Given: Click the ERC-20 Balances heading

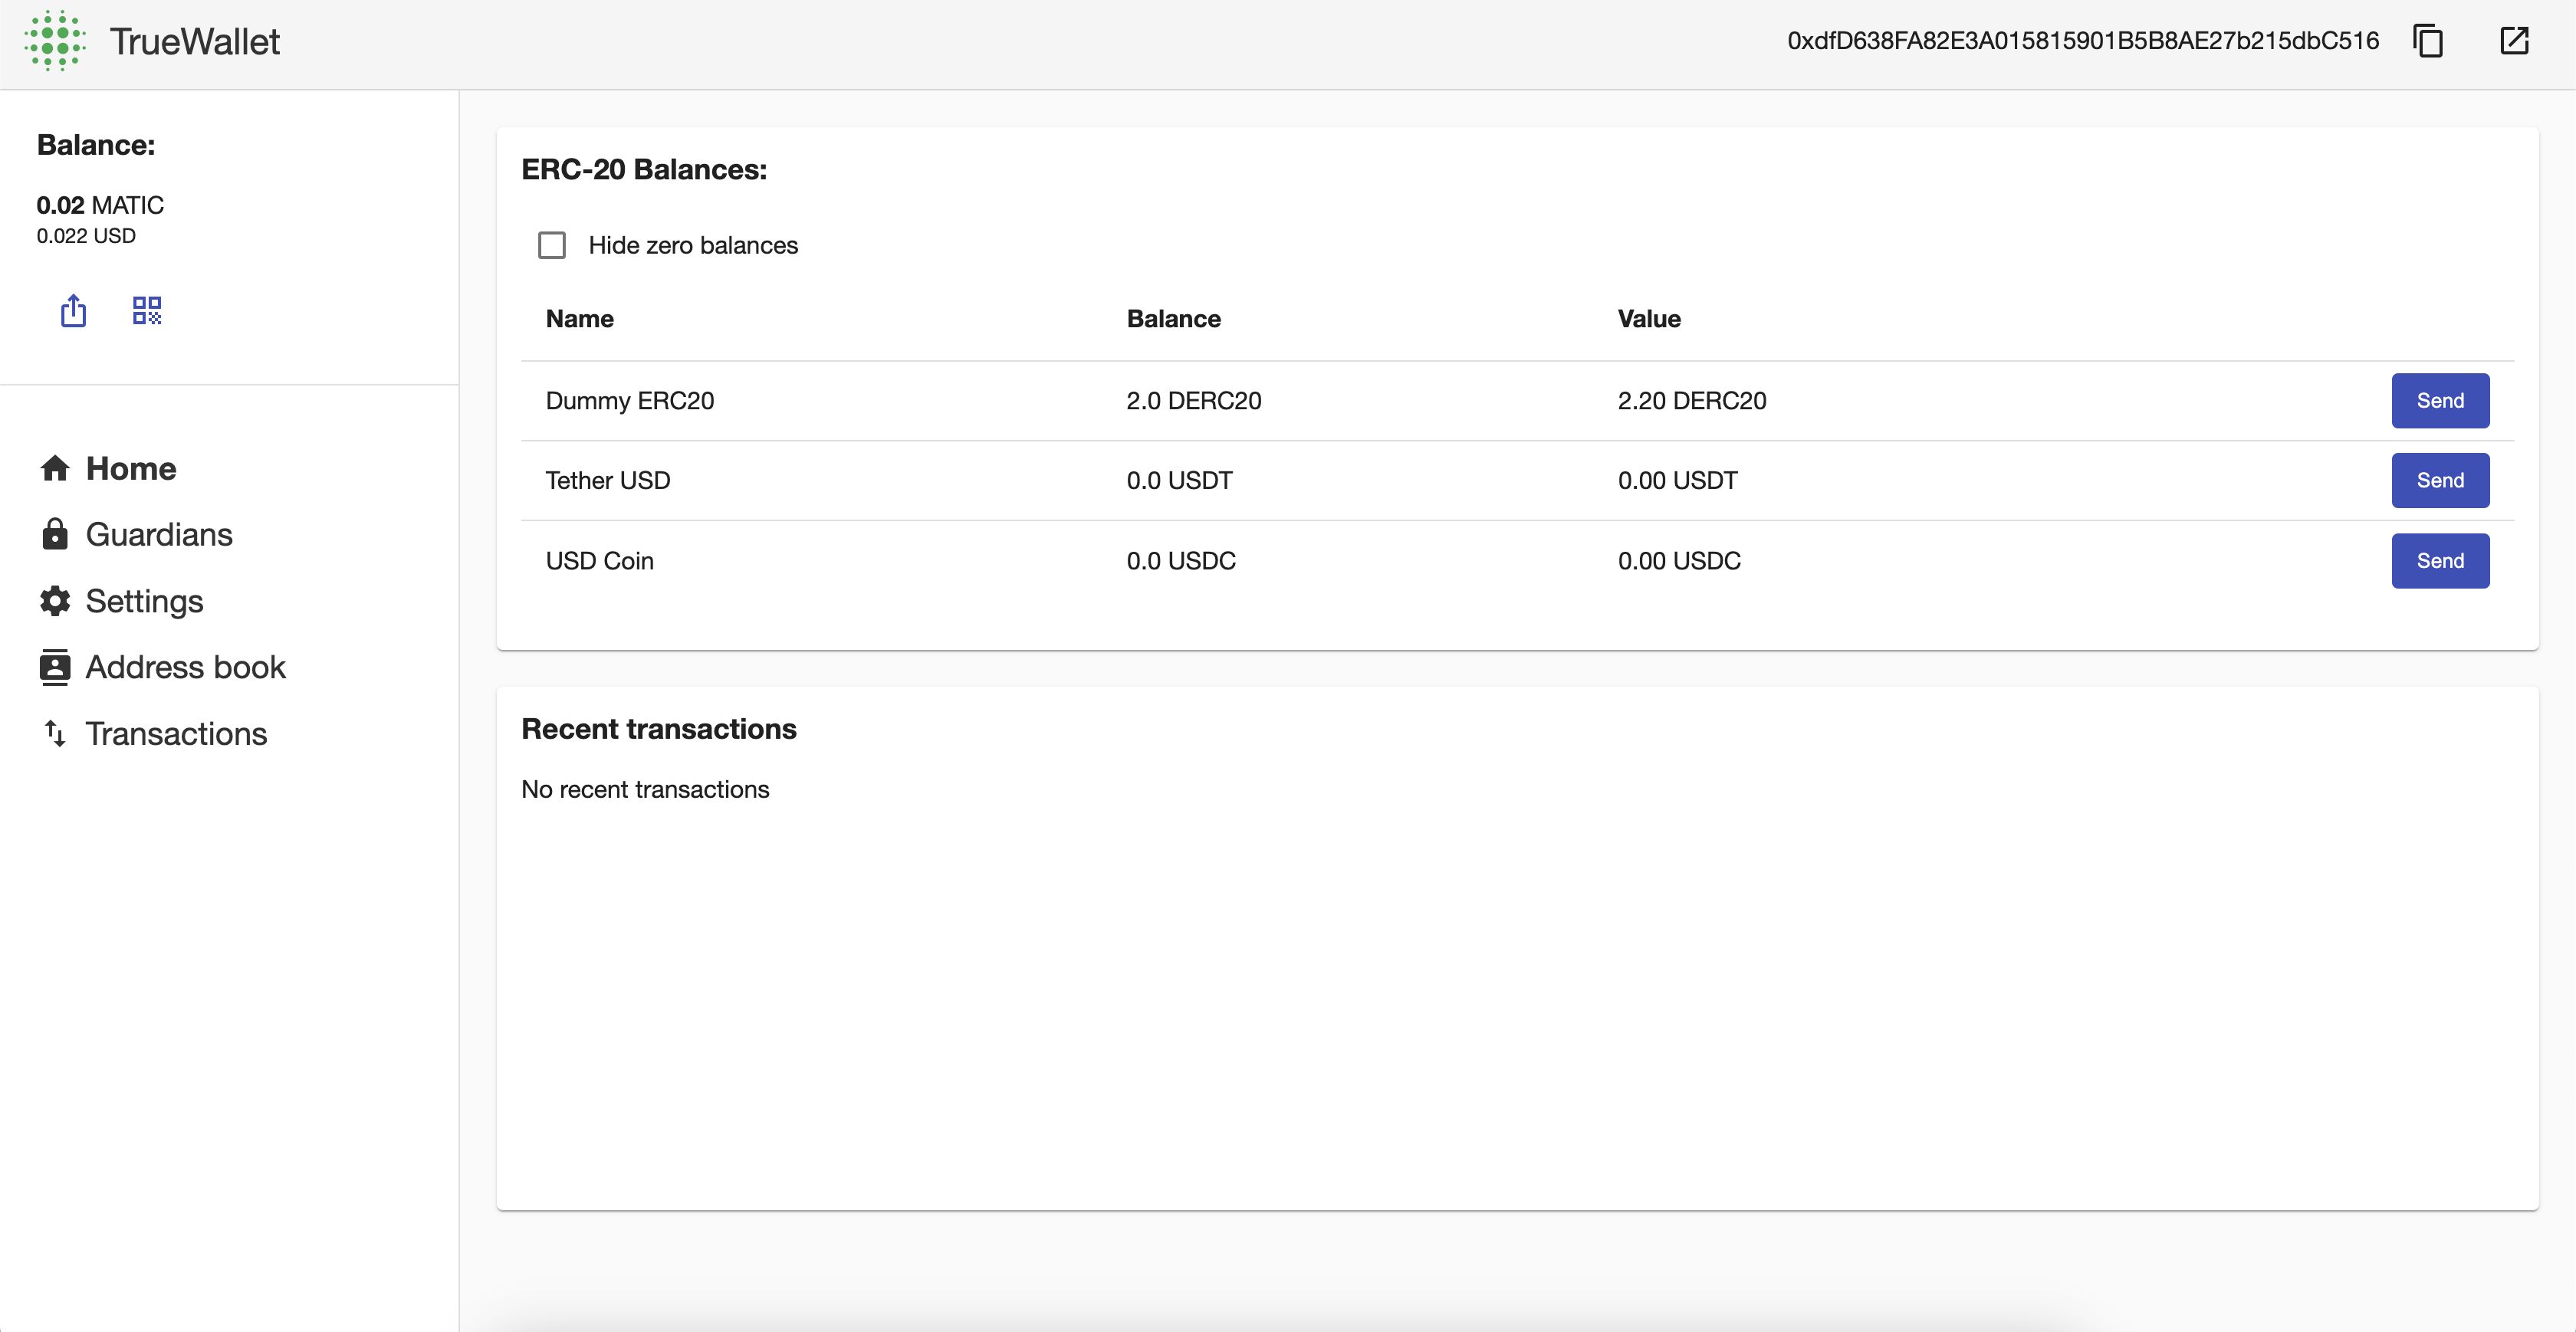Looking at the screenshot, I should pyautogui.click(x=644, y=170).
